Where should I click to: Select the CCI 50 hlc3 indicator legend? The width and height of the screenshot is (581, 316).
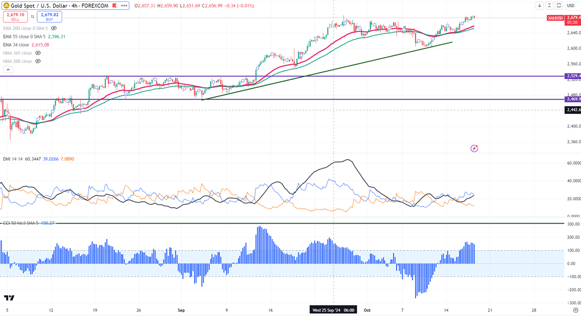coord(21,223)
